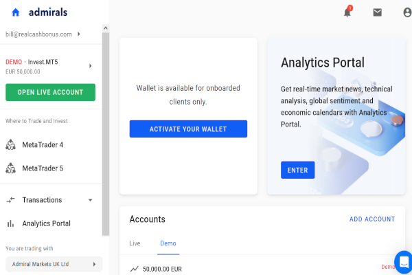Switch to the Live accounts tab

click(x=135, y=243)
